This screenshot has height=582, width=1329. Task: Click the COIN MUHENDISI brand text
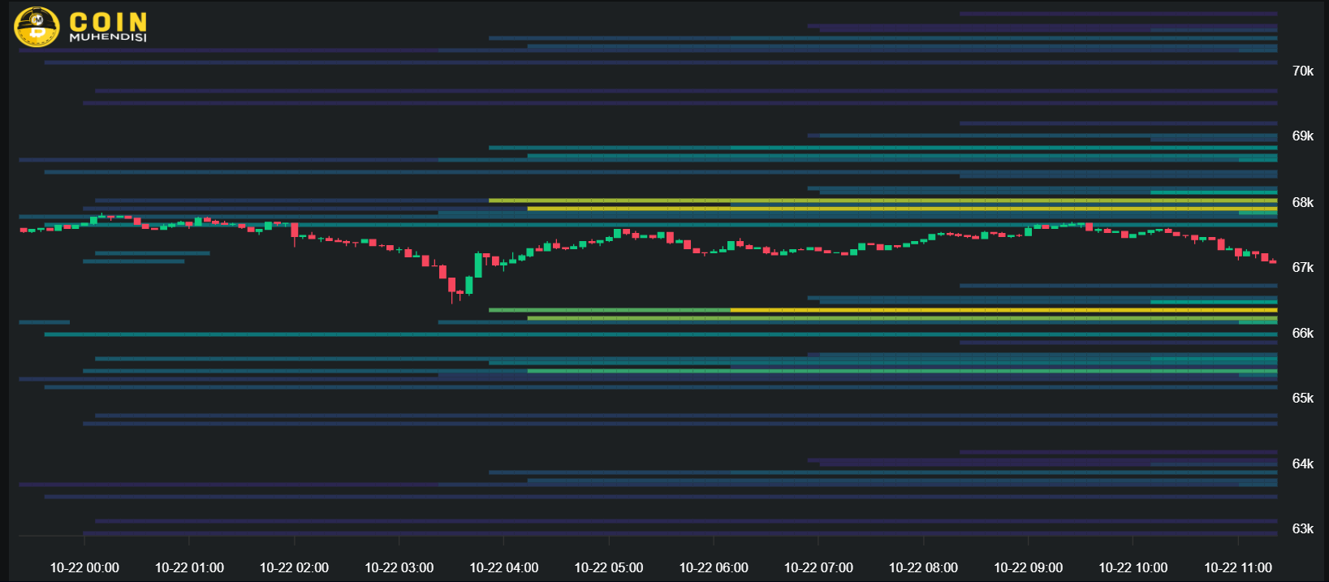click(108, 27)
